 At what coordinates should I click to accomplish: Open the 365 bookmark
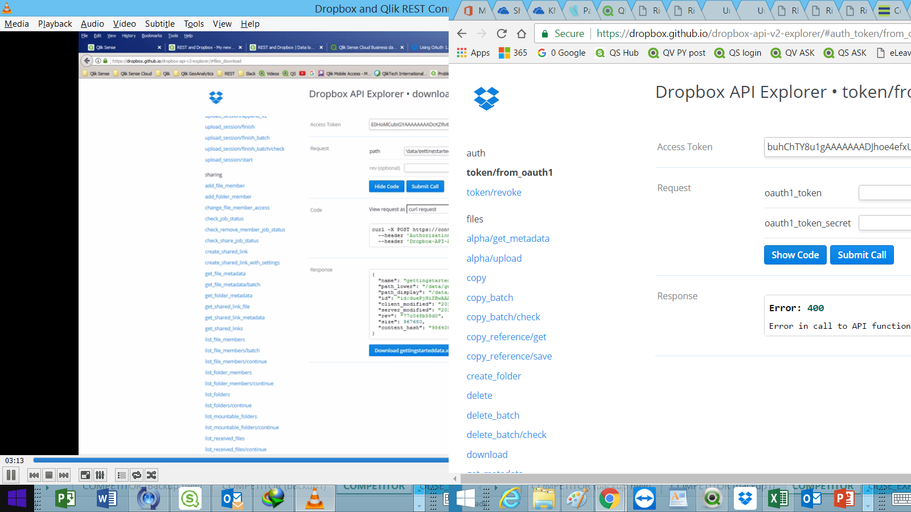(513, 53)
